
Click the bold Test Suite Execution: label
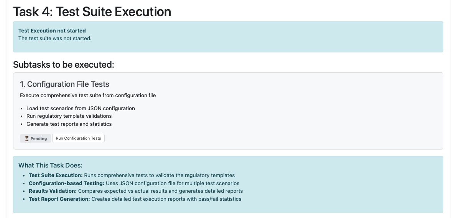pyautogui.click(x=56, y=175)
